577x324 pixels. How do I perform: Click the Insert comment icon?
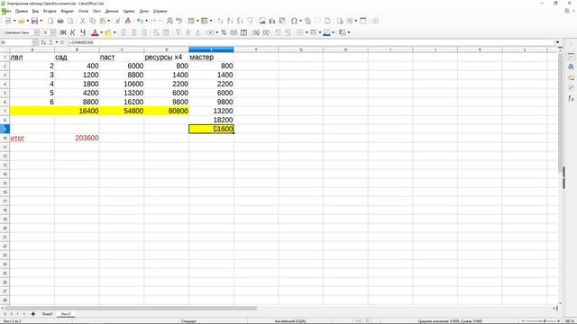[317, 21]
